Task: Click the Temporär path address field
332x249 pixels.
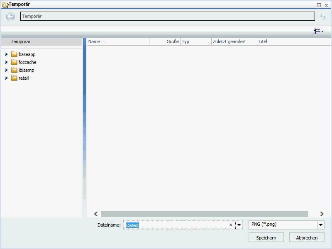Action: [x=168, y=16]
